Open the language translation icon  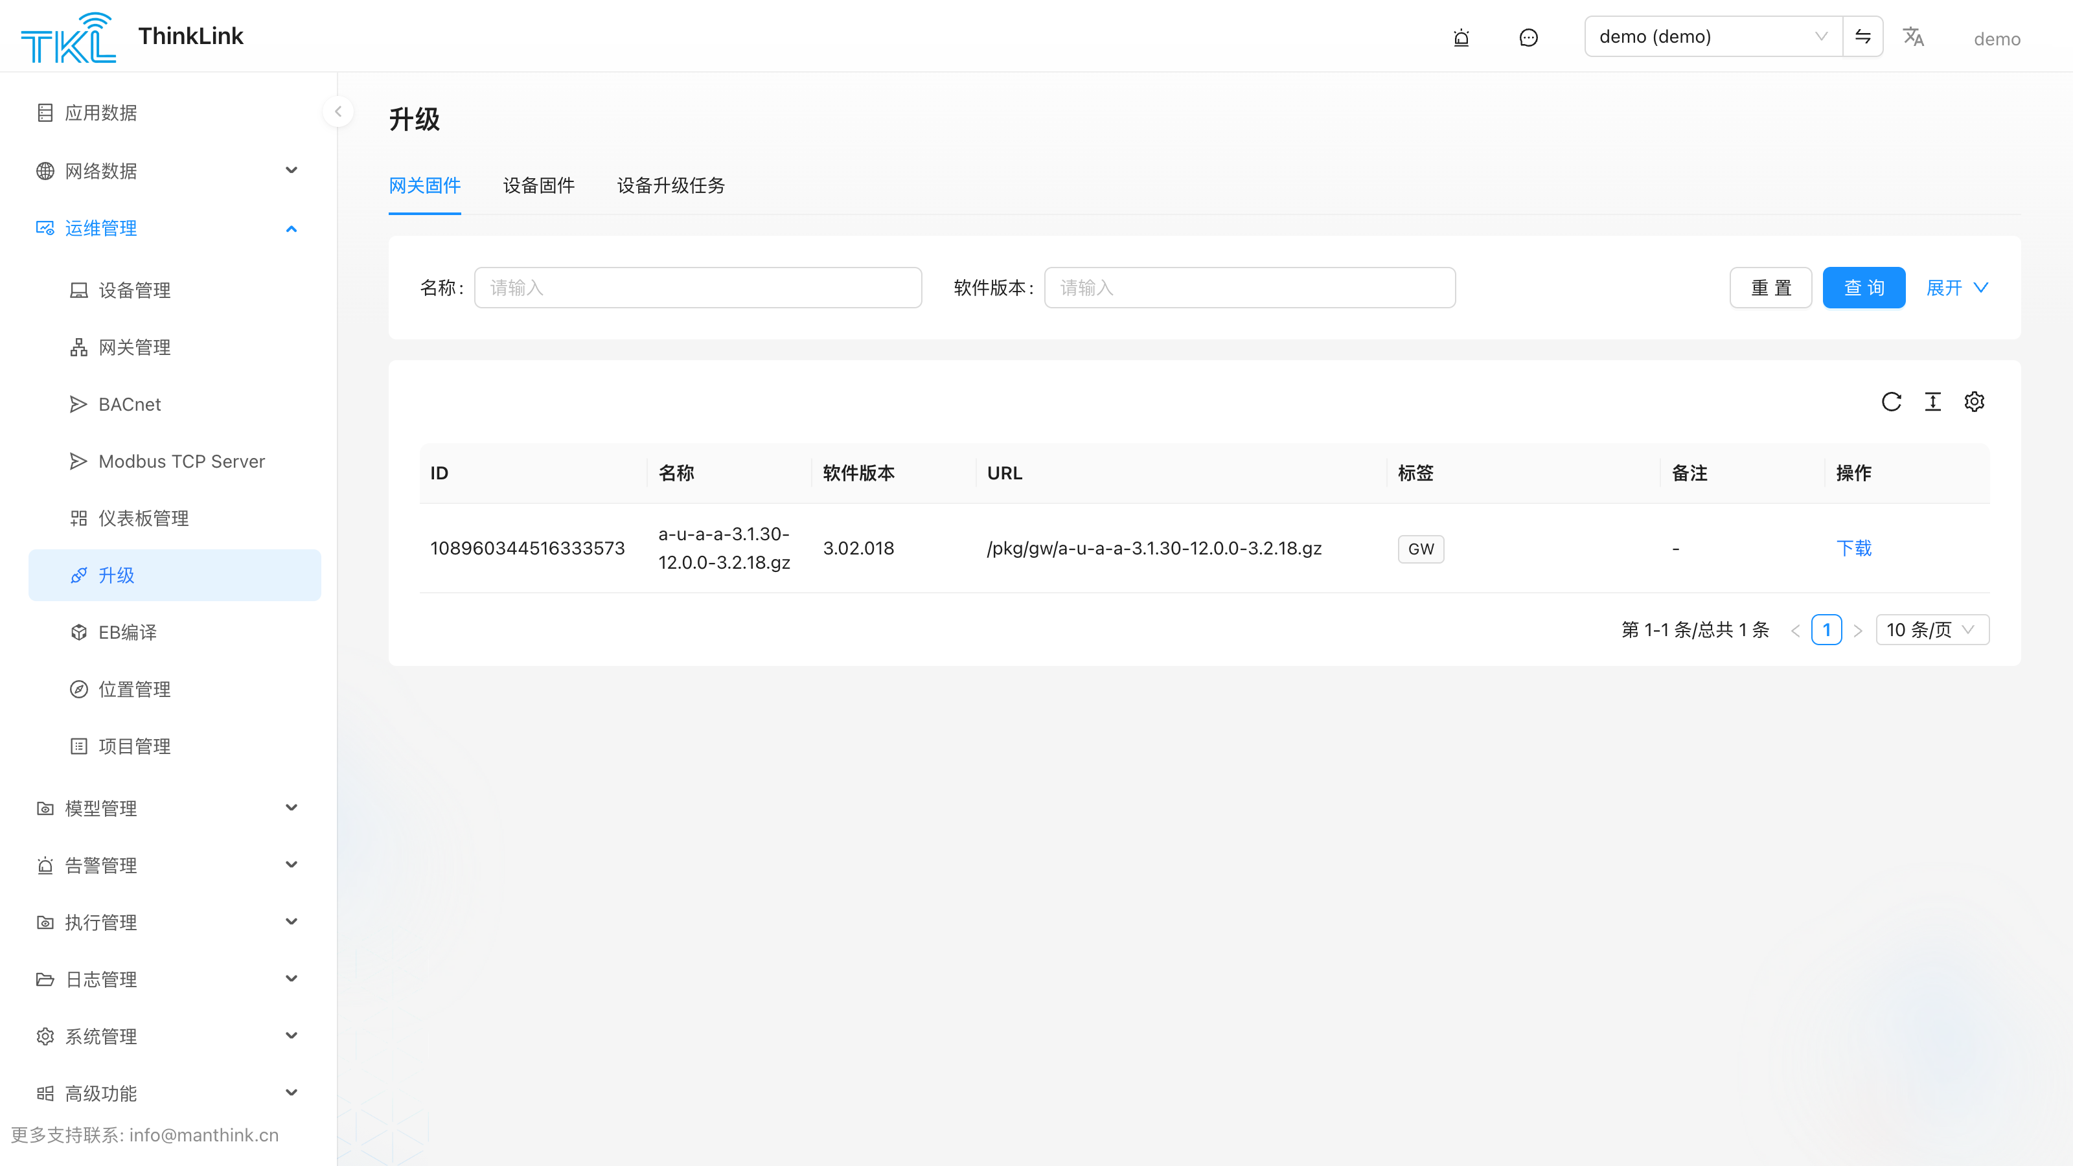pos(1913,37)
